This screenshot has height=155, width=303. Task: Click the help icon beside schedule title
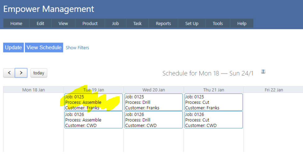(263, 71)
